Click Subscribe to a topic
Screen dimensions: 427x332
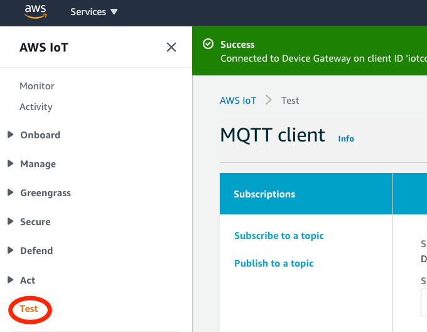(279, 236)
